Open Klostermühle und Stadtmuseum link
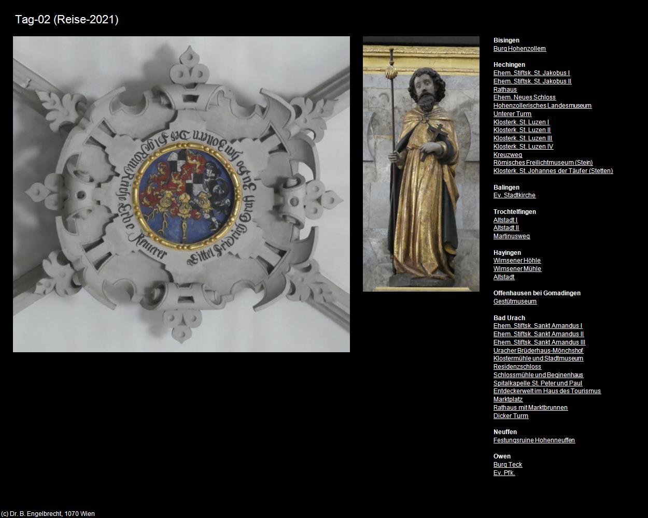This screenshot has width=648, height=518. pyautogui.click(x=538, y=358)
